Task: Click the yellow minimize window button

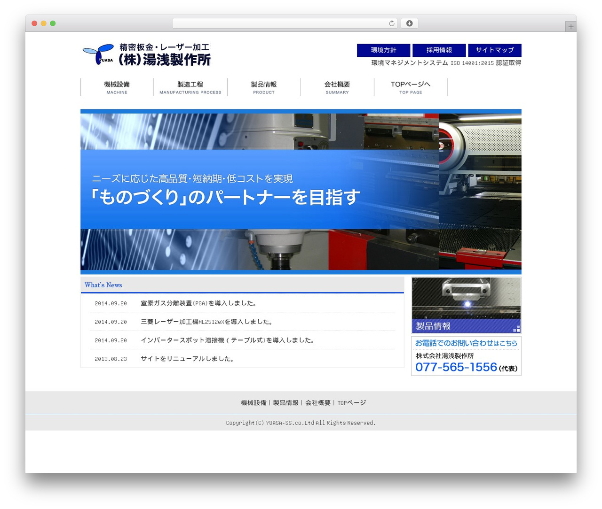Action: point(43,23)
